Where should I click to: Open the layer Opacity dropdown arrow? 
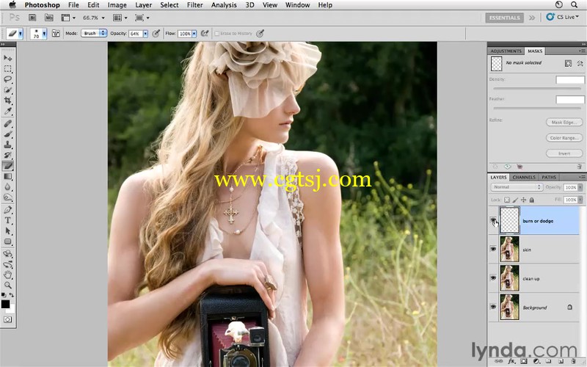coord(580,187)
